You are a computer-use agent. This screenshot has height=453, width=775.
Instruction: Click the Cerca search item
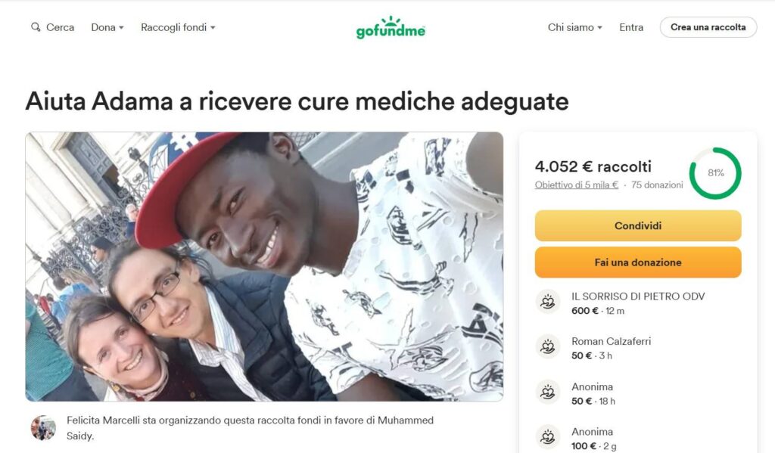coord(53,27)
